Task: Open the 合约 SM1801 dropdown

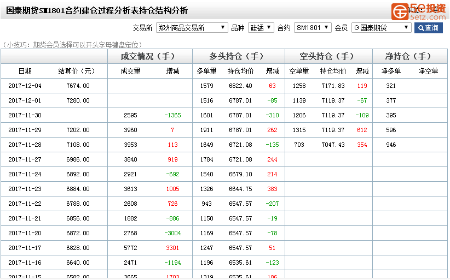Action: (x=313, y=28)
